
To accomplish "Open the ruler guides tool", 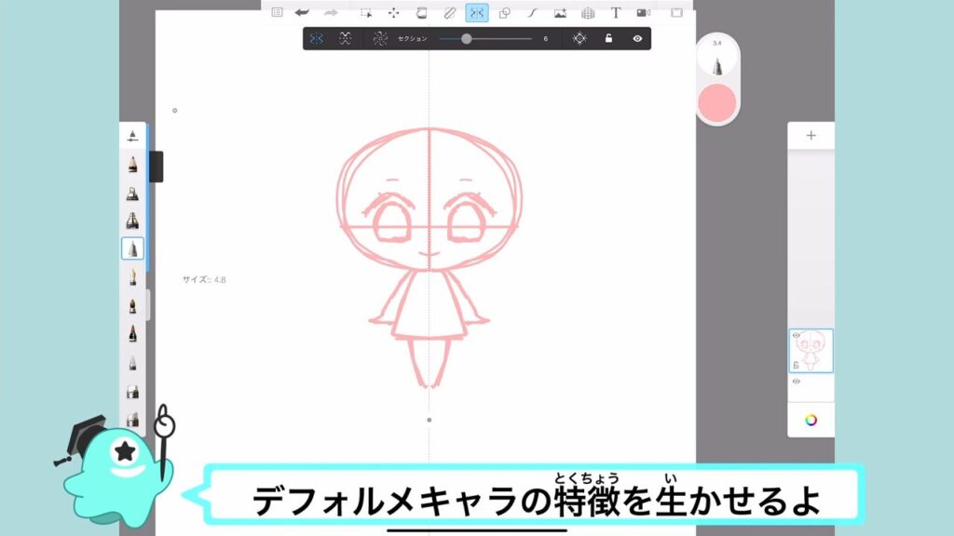I will pos(449,13).
